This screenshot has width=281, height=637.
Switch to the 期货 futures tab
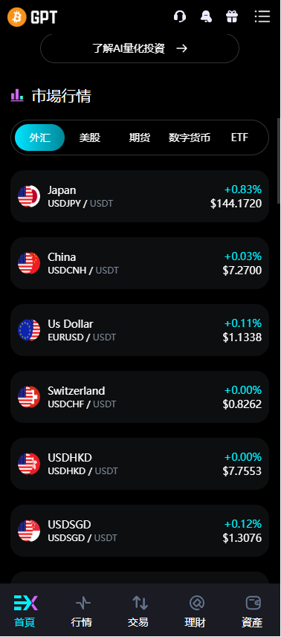(140, 138)
